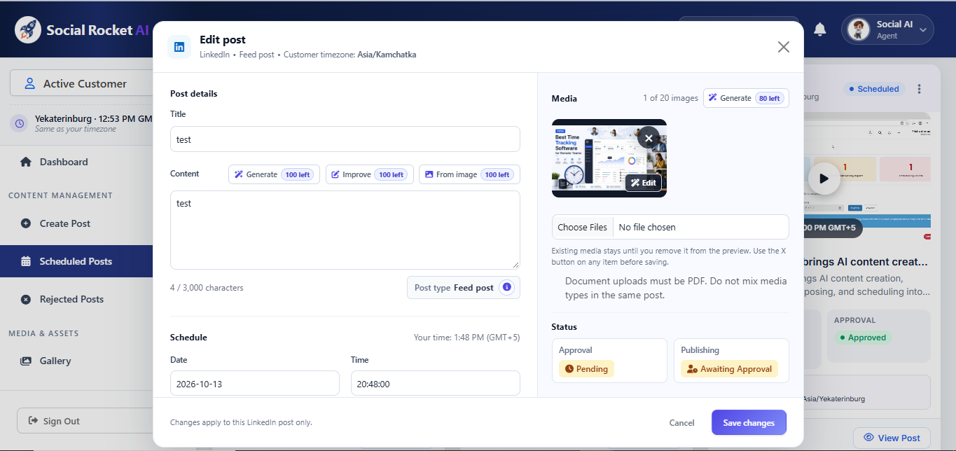Expand the Social AI Agent account menu
Viewport: 956px width, 451px height.
(x=923, y=29)
